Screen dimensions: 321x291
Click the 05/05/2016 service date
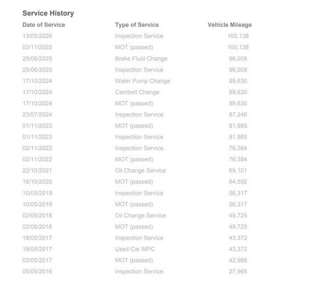37,272
